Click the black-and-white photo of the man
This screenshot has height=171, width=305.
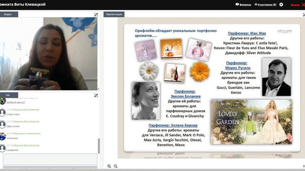tap(276, 77)
